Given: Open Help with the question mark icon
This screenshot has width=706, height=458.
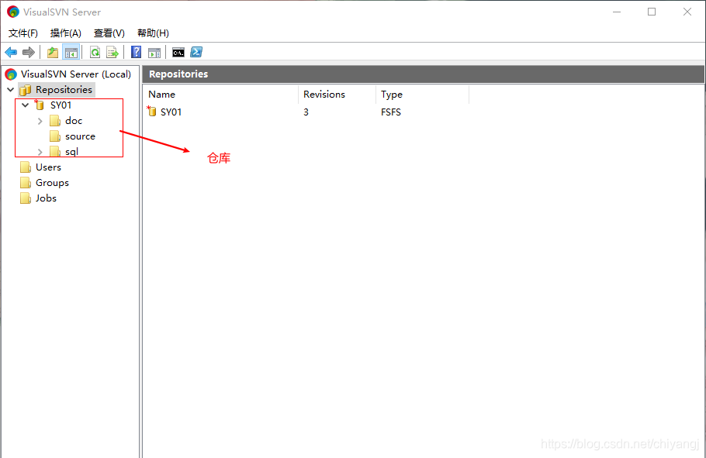Looking at the screenshot, I should pyautogui.click(x=136, y=52).
